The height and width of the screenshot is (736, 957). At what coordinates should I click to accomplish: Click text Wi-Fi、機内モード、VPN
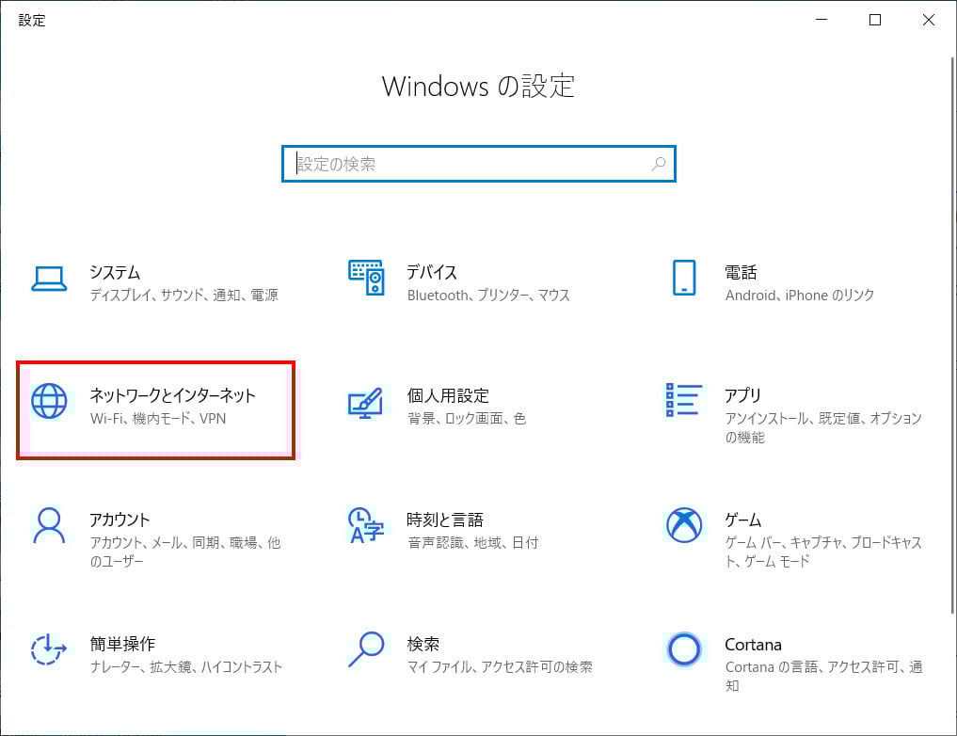[158, 419]
